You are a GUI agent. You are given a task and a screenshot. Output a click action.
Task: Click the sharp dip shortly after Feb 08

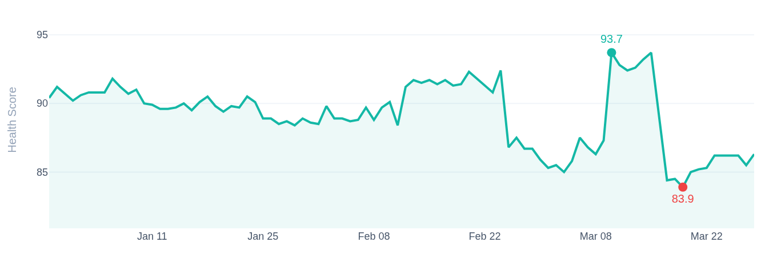click(x=398, y=124)
